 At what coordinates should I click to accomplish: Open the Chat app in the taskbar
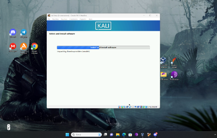(112, 134)
